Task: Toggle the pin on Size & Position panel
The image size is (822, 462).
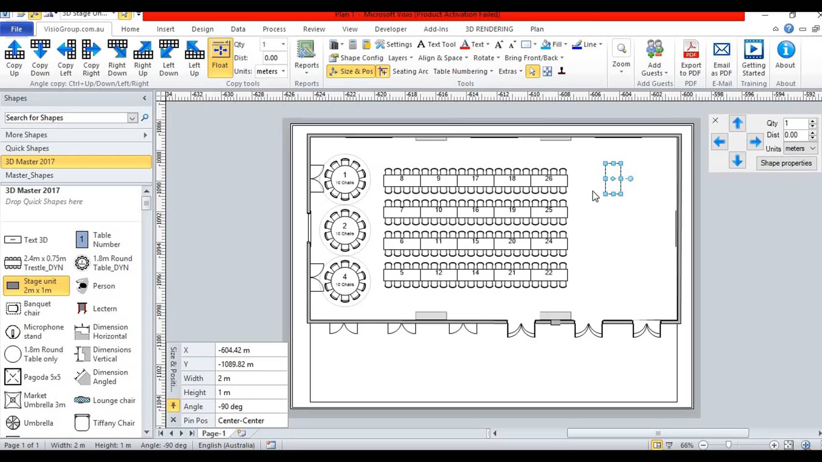Action: pyautogui.click(x=173, y=406)
